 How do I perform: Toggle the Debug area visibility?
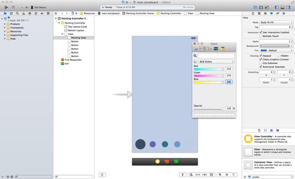pos(282,7)
